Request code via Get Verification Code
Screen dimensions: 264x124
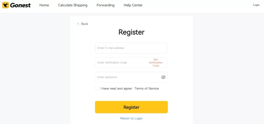coord(155,63)
